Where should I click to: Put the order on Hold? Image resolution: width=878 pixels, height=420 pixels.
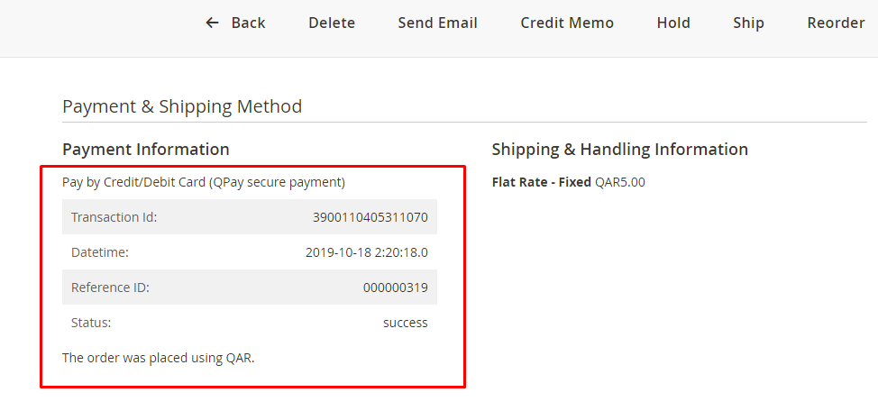pos(673,23)
